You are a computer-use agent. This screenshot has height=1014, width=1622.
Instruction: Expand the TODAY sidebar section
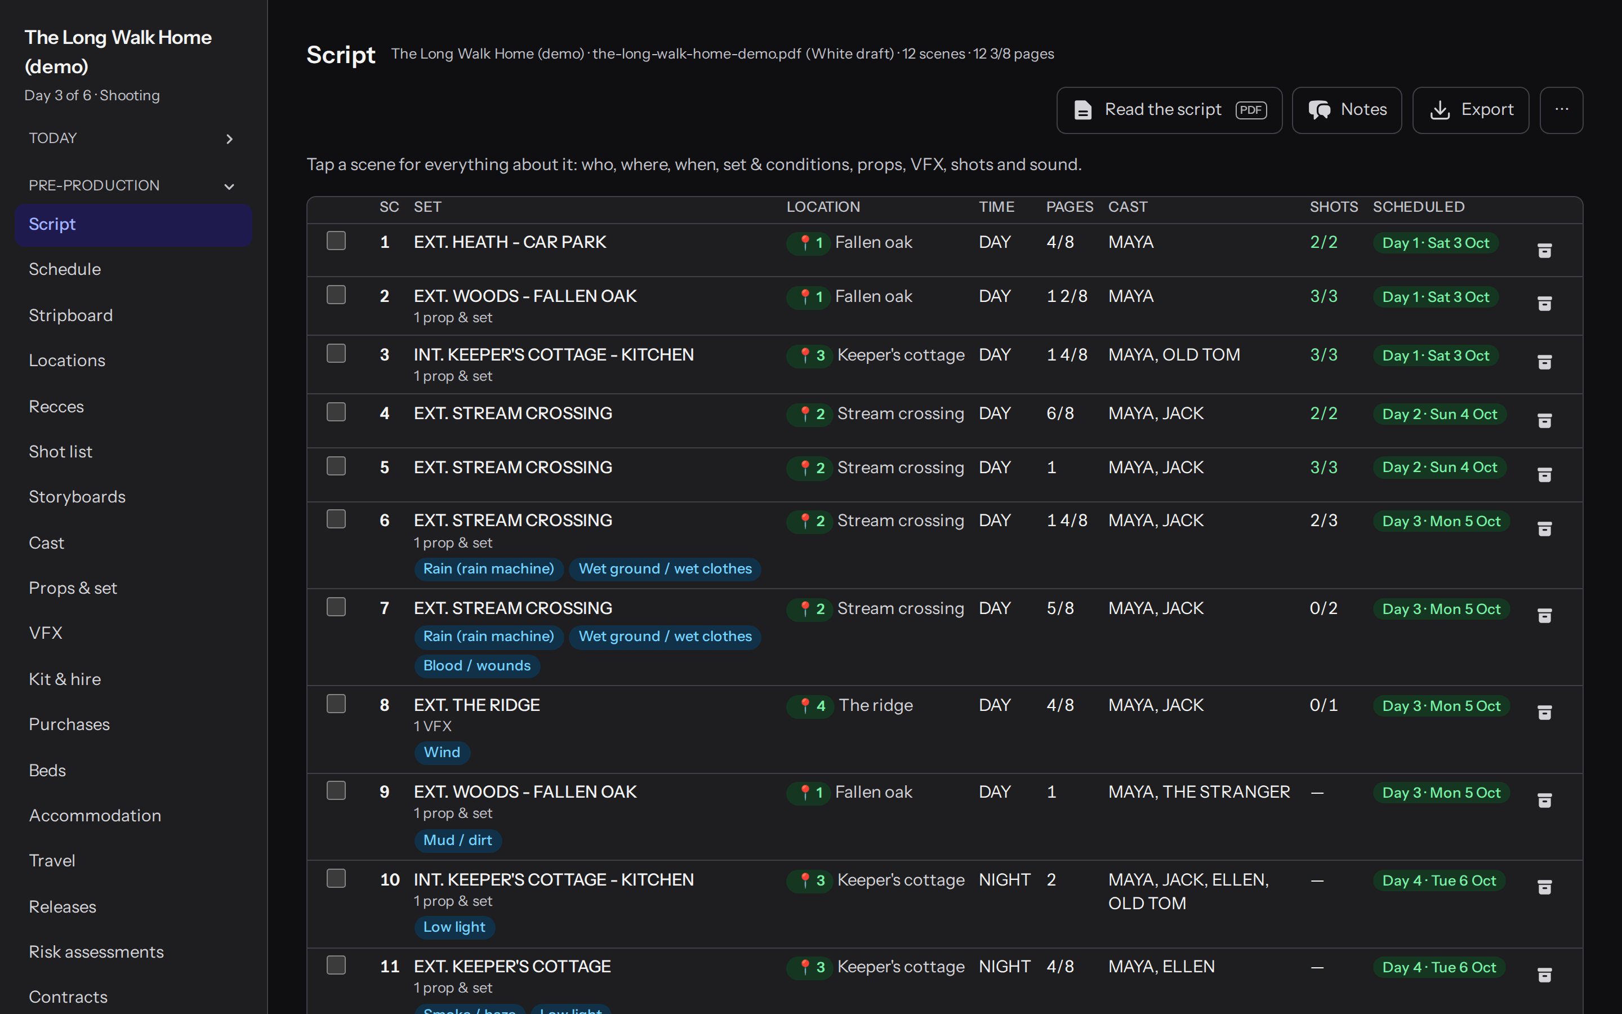point(133,138)
